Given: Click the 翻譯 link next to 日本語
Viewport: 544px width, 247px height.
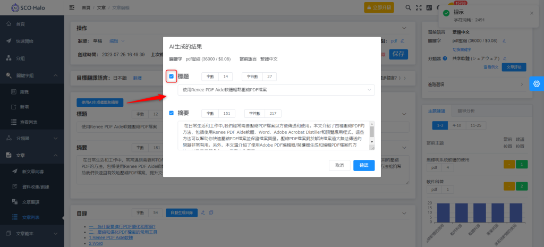Looking at the screenshot, I should [138, 78].
